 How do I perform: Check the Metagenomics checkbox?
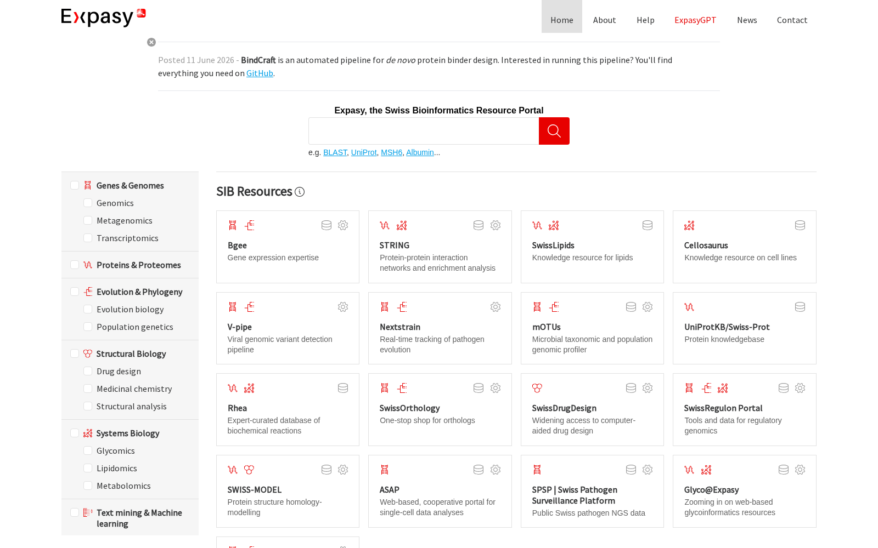(88, 220)
